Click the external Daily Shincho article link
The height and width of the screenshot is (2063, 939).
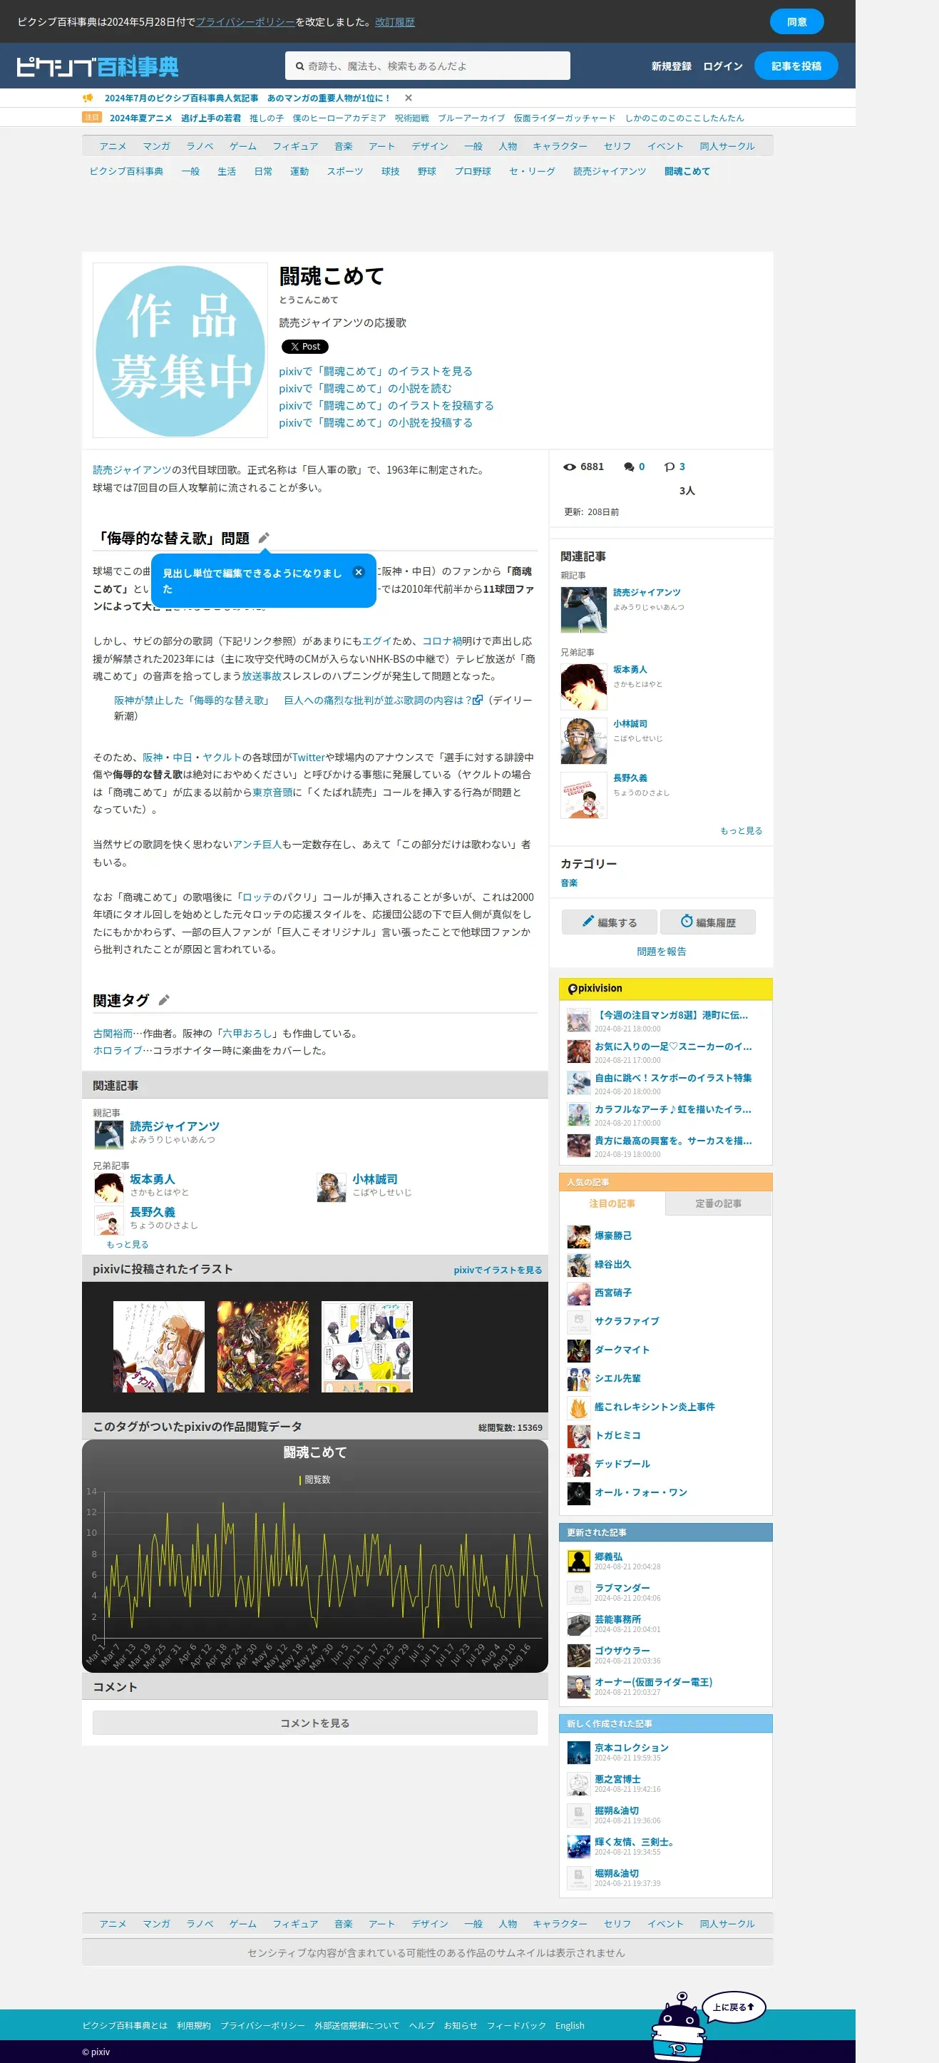[298, 700]
